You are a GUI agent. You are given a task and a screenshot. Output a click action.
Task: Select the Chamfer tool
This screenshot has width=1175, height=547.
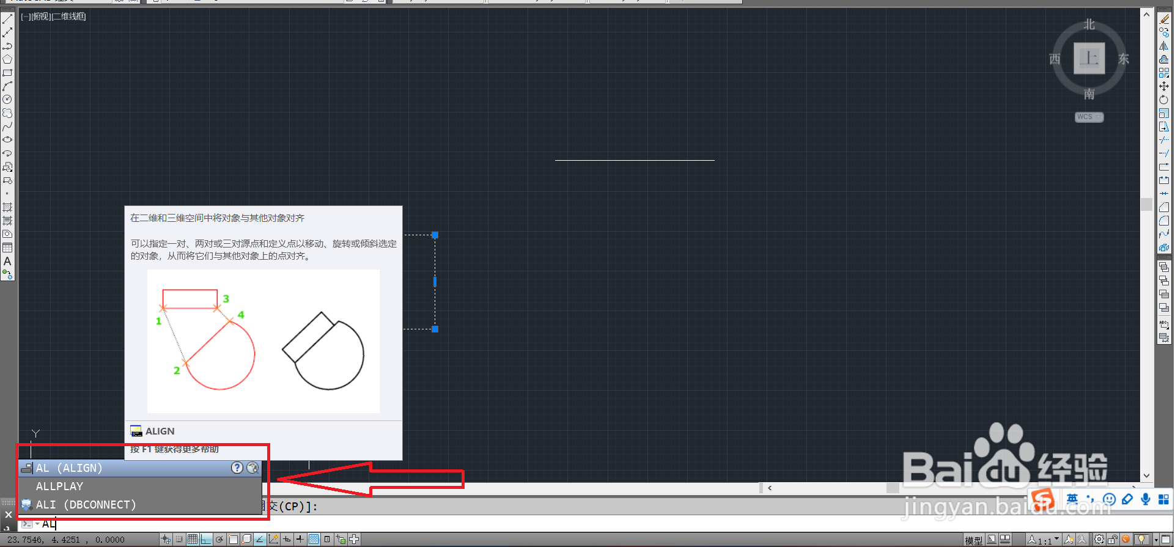1164,207
